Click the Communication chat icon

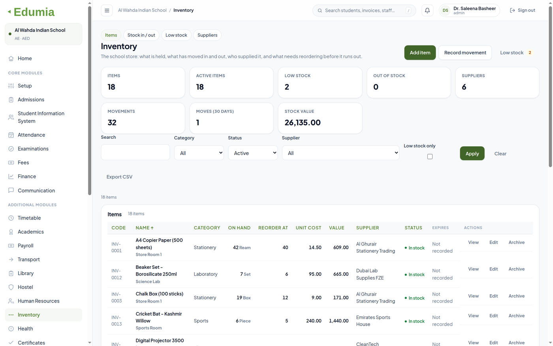(x=11, y=190)
